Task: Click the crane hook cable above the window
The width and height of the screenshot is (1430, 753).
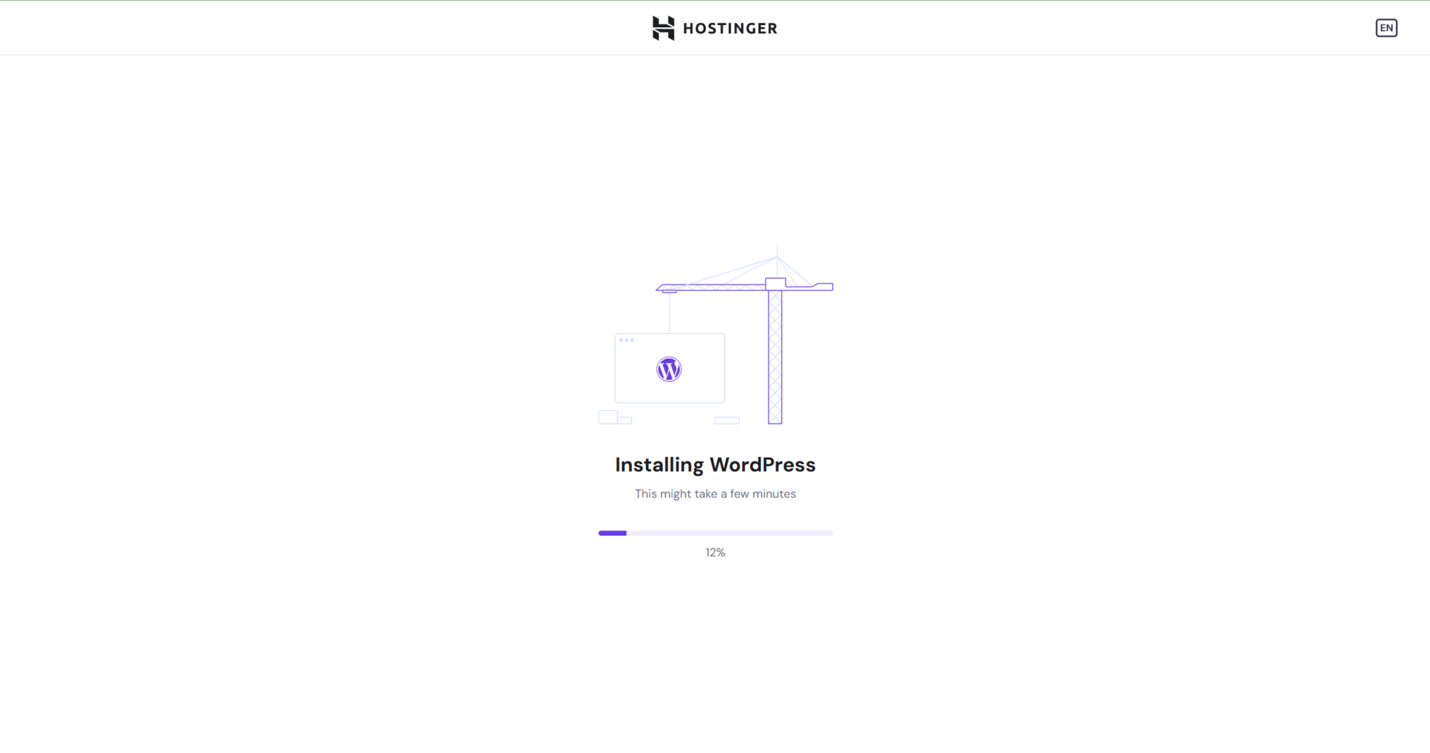Action: click(670, 313)
